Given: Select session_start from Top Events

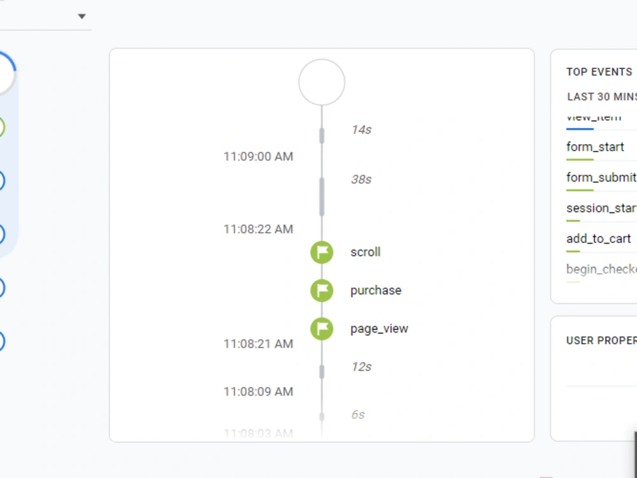Looking at the screenshot, I should [601, 208].
